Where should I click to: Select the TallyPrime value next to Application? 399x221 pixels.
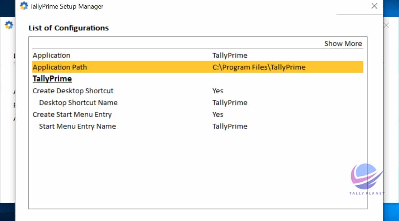pos(230,55)
